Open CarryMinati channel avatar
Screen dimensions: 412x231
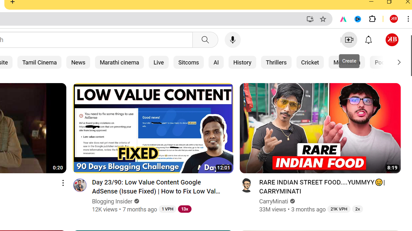(x=247, y=185)
